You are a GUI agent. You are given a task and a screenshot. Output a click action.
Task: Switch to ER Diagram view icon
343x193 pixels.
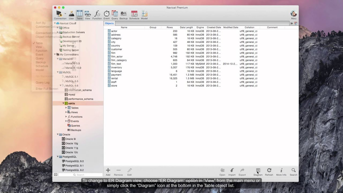258,170
